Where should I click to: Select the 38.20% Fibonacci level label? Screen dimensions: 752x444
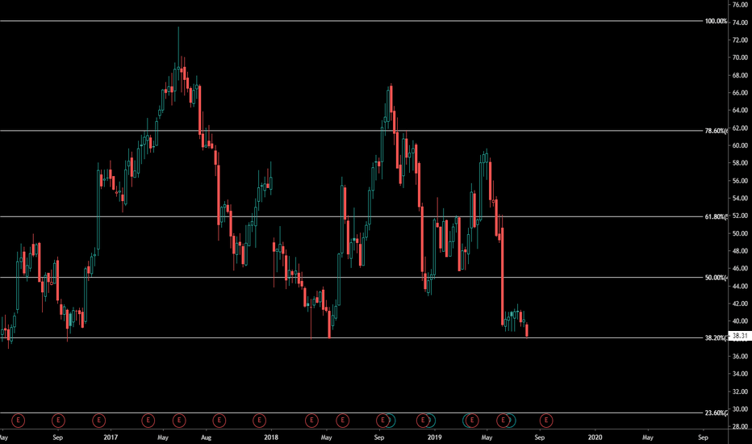(x=716, y=337)
